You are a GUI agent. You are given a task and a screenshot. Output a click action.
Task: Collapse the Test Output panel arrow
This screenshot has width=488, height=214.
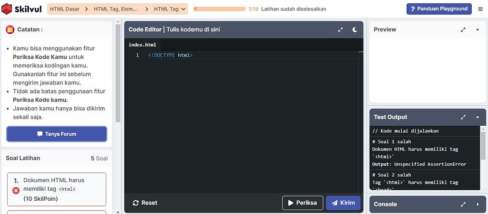click(x=478, y=117)
